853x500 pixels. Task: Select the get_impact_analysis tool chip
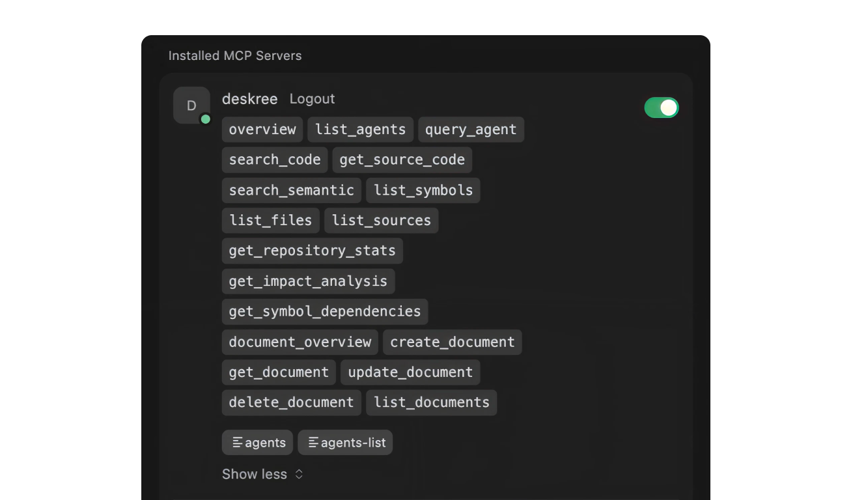pos(308,281)
